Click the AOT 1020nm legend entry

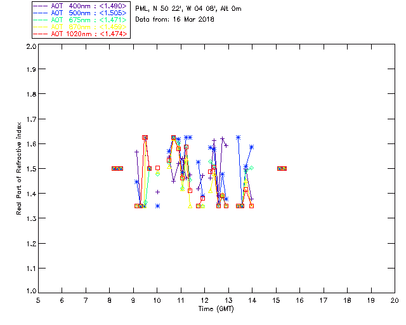pos(80,34)
